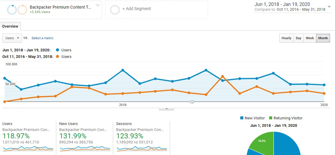335x155 pixels.
Task: Click the orange Users legend dot
Action: pyautogui.click(x=57, y=57)
